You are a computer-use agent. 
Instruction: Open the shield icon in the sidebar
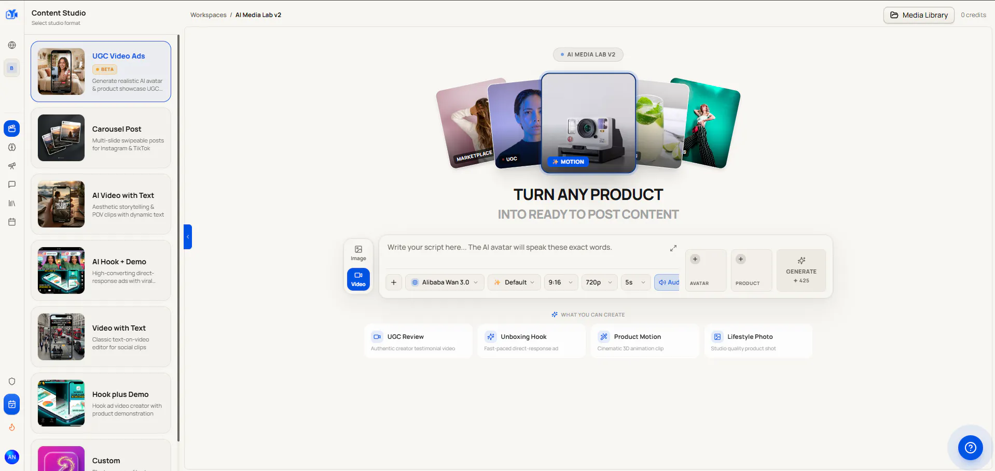tap(12, 381)
